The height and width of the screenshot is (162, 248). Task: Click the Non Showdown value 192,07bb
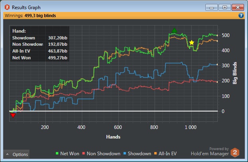58,44
